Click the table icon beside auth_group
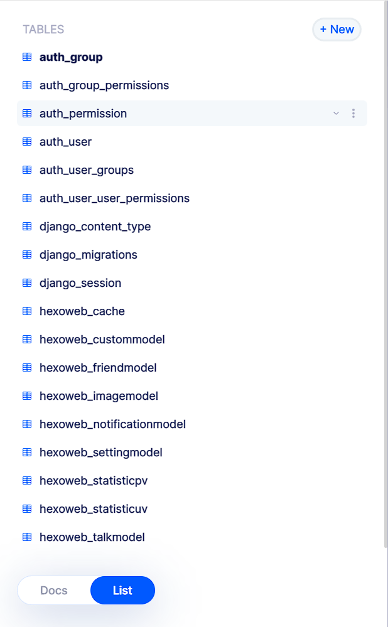Viewport: 388px width, 627px height. point(26,56)
